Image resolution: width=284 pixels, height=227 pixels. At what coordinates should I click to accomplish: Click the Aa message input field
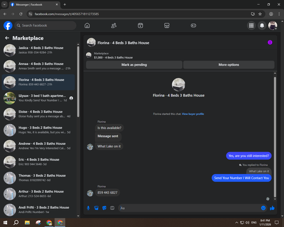[x=189, y=208]
